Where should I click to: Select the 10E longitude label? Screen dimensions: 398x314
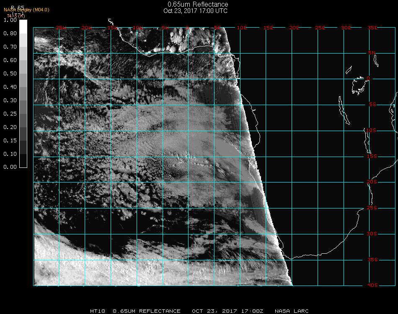tap(242, 28)
